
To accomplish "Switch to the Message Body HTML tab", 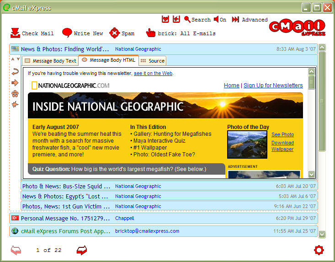I will 109,60.
